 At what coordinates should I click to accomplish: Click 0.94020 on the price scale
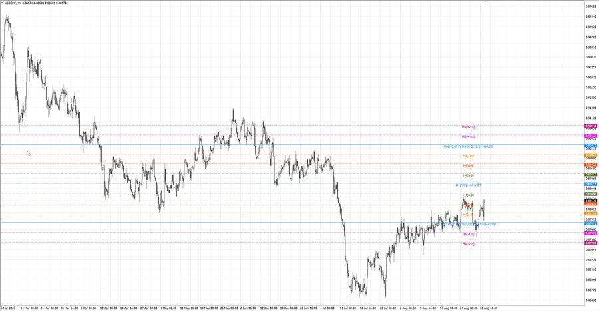[591, 27]
